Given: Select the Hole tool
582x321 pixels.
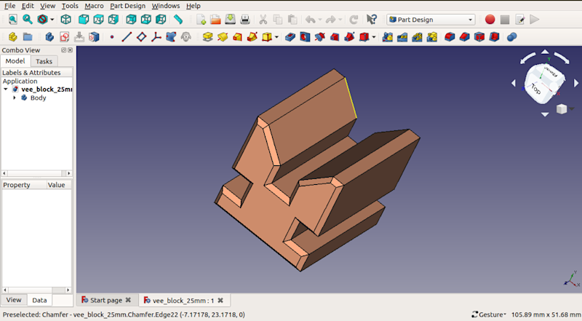Looking at the screenshot, I should point(305,37).
